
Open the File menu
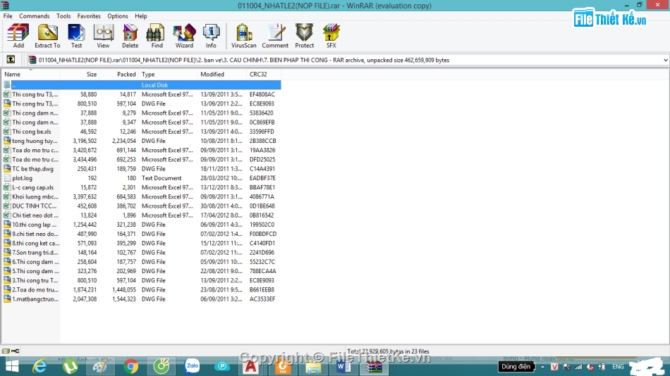click(8, 15)
